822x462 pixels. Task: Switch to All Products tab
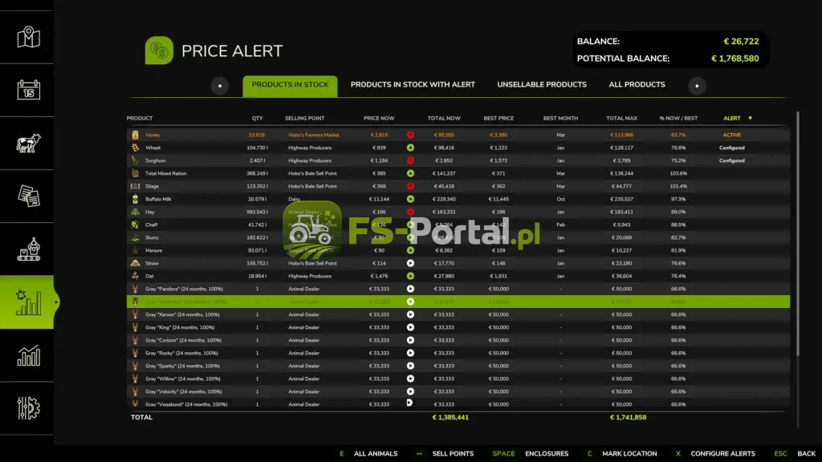[637, 85]
